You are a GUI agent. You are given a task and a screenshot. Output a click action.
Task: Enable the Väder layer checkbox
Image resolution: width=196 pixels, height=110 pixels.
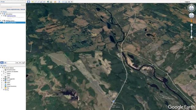coord(4,82)
